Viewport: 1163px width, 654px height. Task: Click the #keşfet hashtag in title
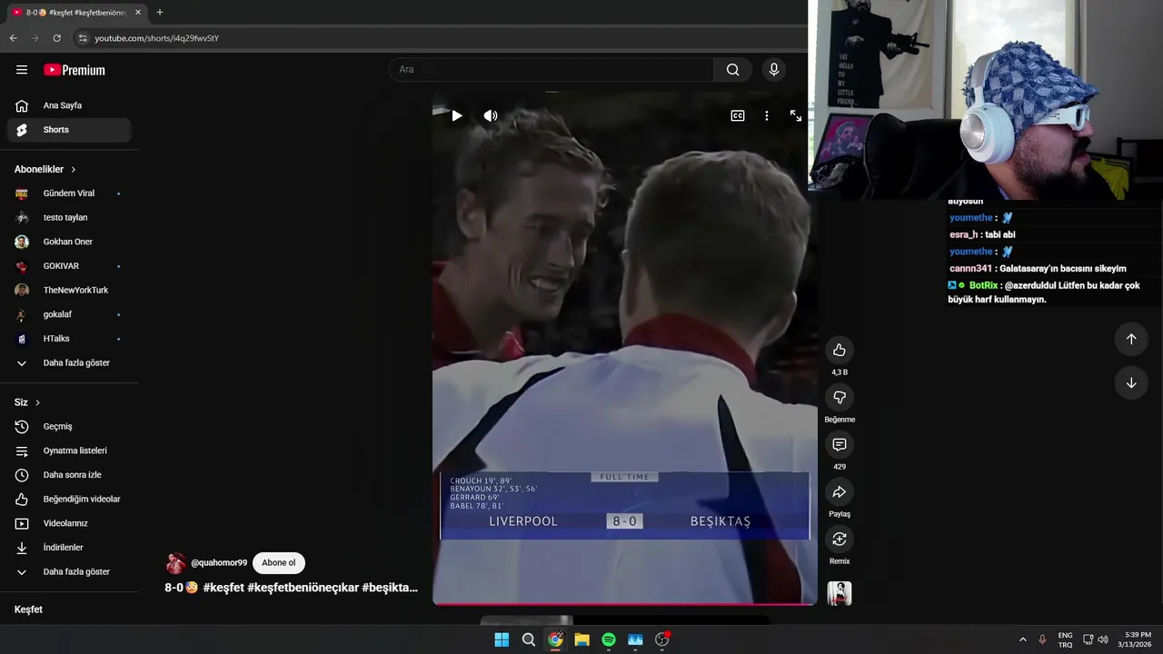point(224,588)
